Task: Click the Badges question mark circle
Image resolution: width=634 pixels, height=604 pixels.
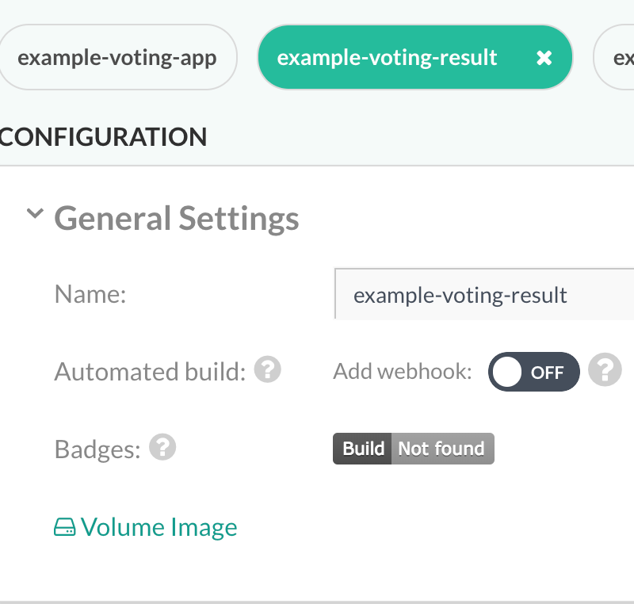Action: coord(163,447)
